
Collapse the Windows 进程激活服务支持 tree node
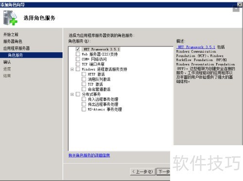(72, 69)
